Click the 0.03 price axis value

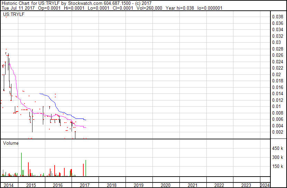(276, 42)
